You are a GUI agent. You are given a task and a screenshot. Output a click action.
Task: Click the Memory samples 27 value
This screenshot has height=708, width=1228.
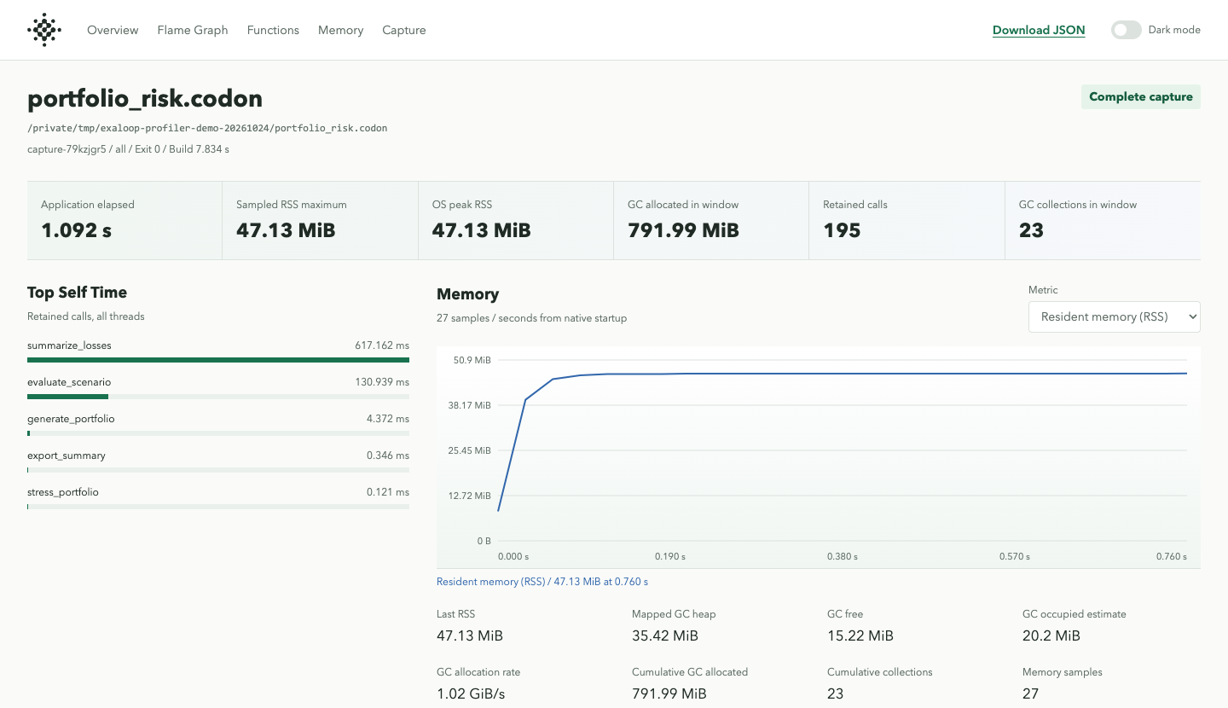(x=1030, y=693)
